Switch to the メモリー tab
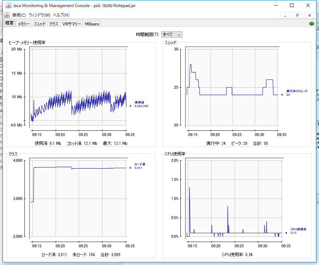 pos(24,24)
